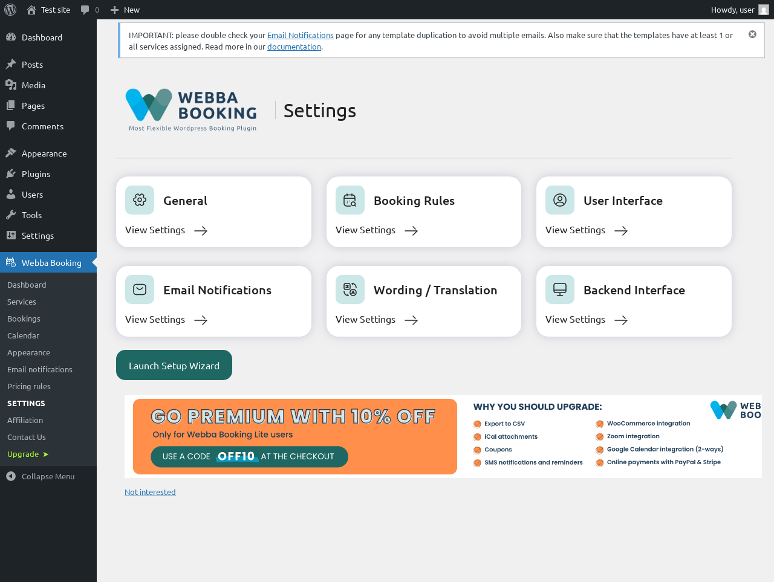Click View Settings under Email Notifications
Screen dimensions: 774x582
[x=155, y=319]
